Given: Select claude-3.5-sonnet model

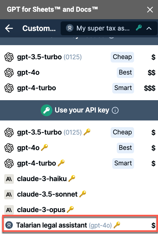Looking at the screenshot, I should click(x=79, y=194).
